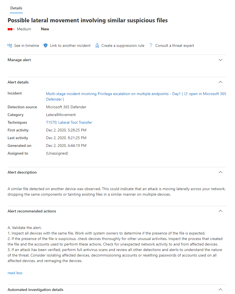Image resolution: width=235 pixels, height=294 pixels.
Task: Open T1570: Lateral Tool Transfer technique
Action: point(69,123)
